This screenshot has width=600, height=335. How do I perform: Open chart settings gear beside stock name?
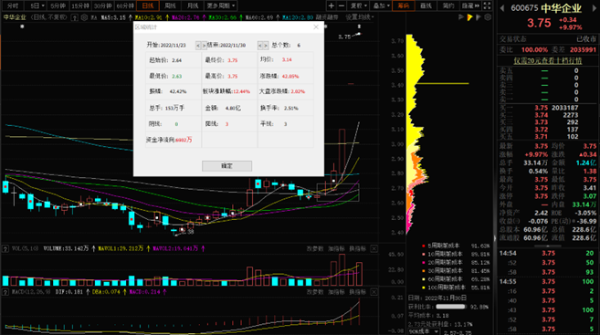pyautogui.click(x=84, y=17)
